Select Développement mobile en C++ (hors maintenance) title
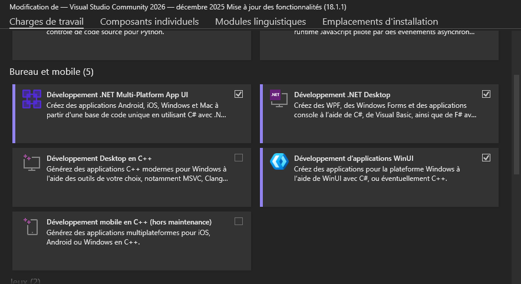 pos(129,222)
